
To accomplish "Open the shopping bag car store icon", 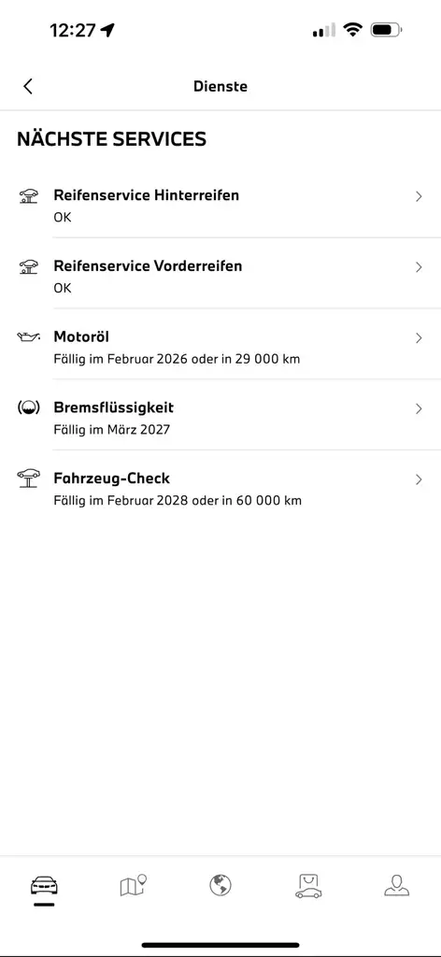I will pyautogui.click(x=308, y=886).
